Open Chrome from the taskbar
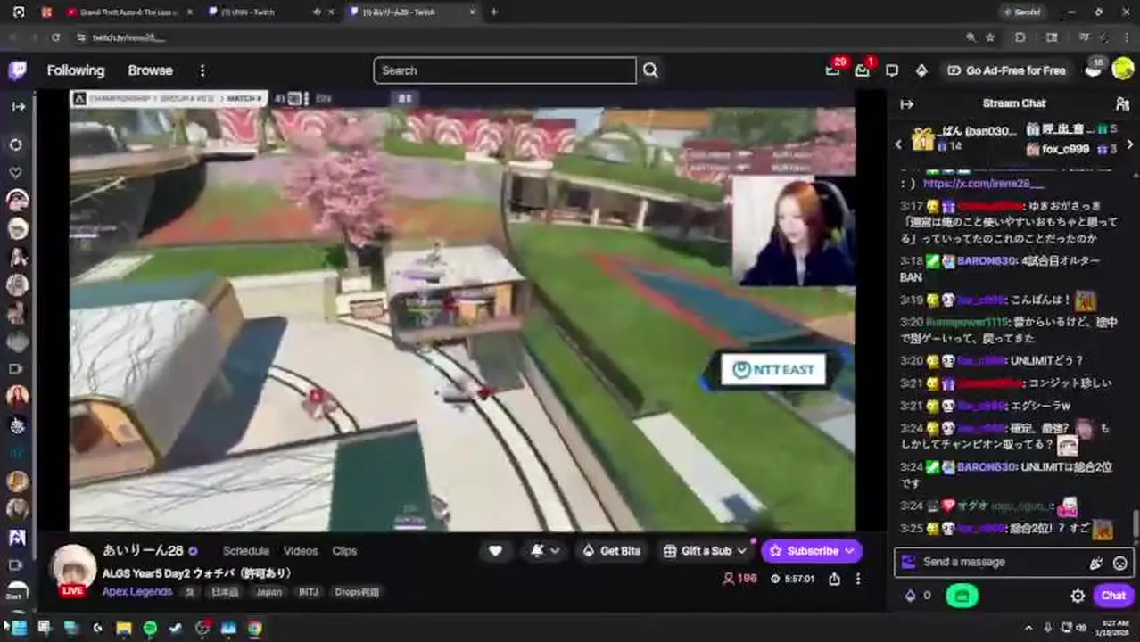This screenshot has height=642, width=1140. click(x=255, y=628)
